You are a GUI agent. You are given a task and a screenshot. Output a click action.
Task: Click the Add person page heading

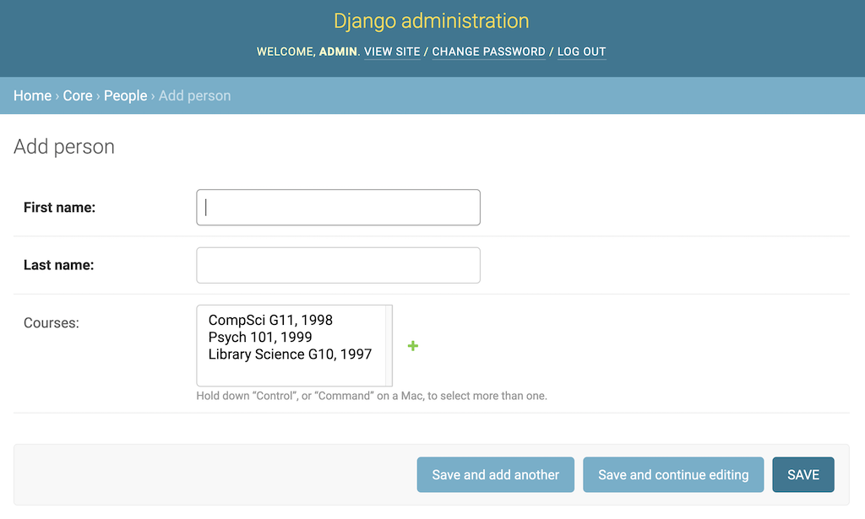pyautogui.click(x=63, y=146)
